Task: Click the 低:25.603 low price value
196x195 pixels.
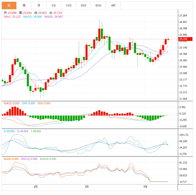Action: coord(41,13)
